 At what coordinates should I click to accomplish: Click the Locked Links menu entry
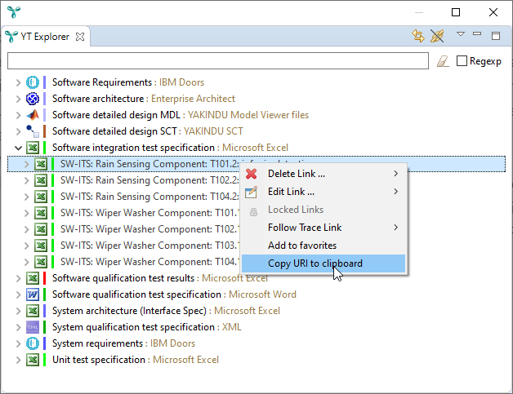tap(323, 210)
